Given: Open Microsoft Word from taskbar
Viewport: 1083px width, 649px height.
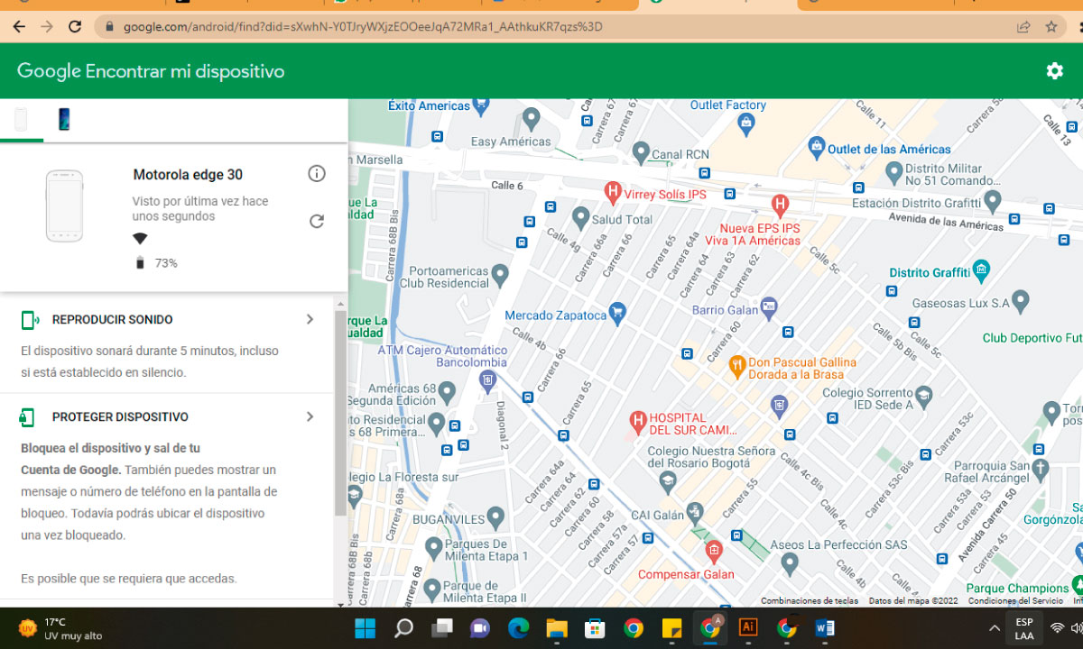Looking at the screenshot, I should (825, 628).
